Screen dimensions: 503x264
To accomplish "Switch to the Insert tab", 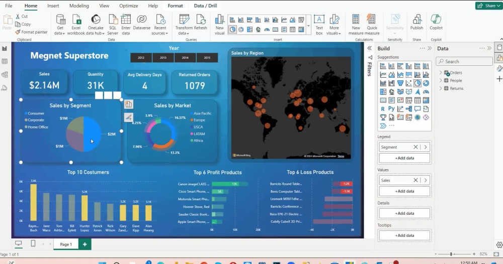I will point(53,6).
